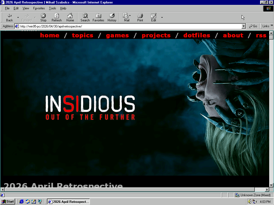Click the View Channels quick launch icon

(40, 202)
